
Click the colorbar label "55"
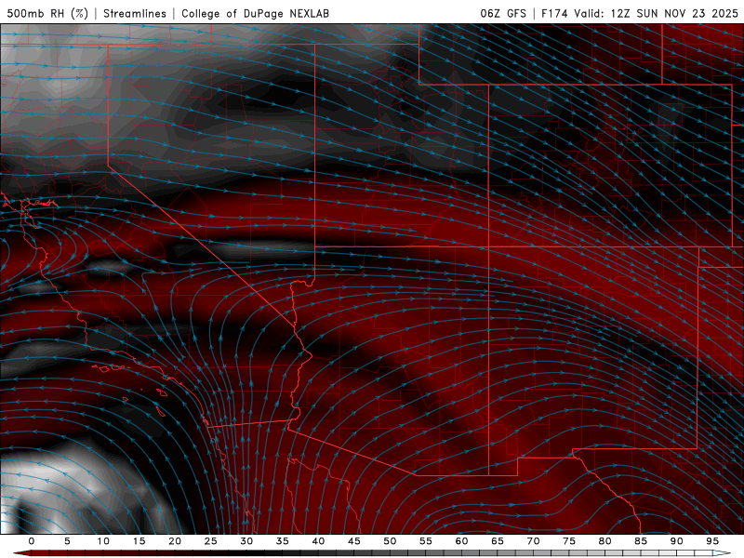425,541
